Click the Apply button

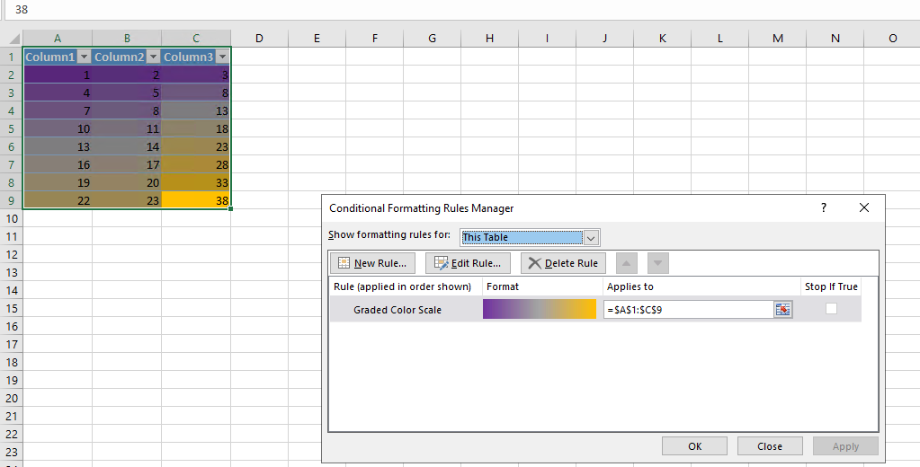click(845, 446)
